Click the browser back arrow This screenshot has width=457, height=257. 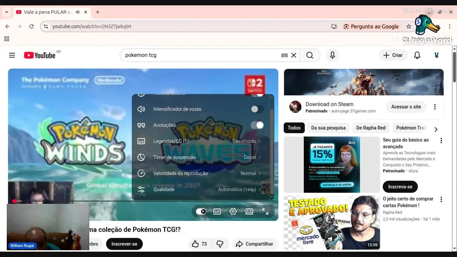[x=7, y=26]
